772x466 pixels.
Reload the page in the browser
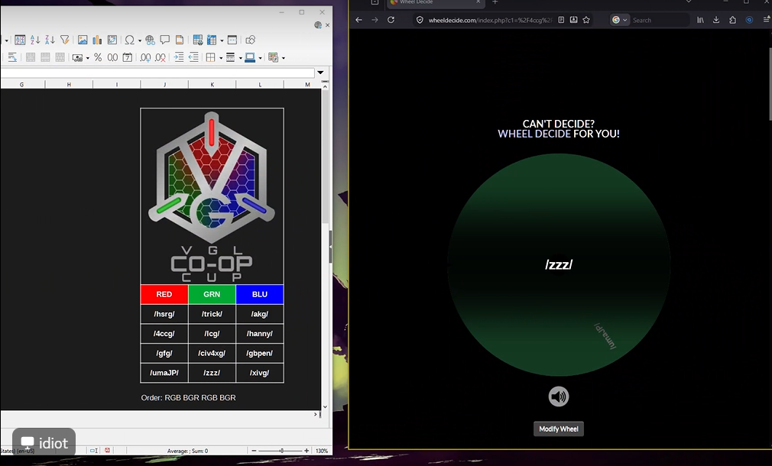[x=391, y=20]
